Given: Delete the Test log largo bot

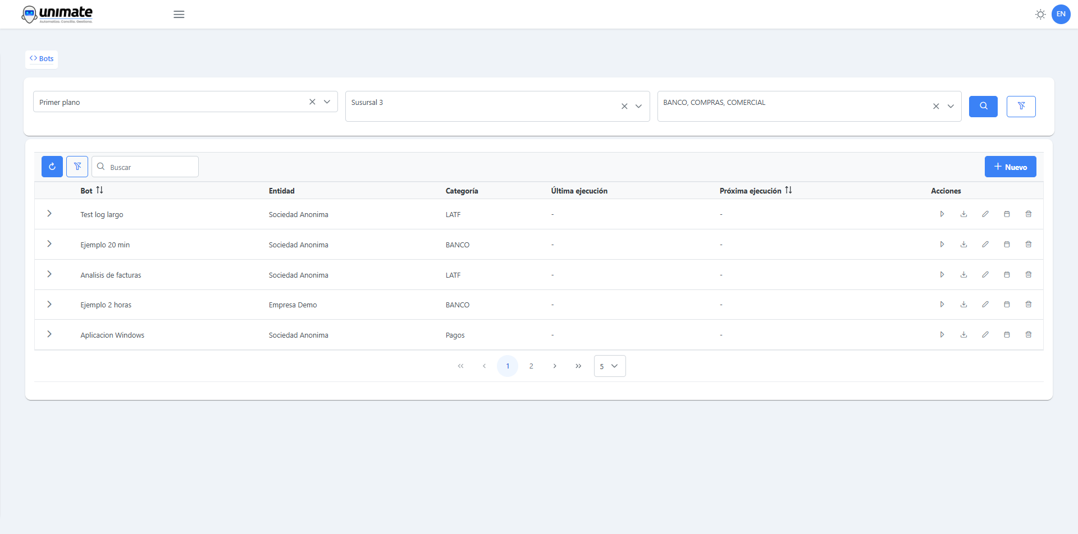Looking at the screenshot, I should pos(1029,214).
